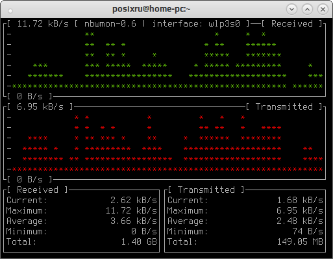Click the Received statistics panel title
The height and width of the screenshot is (259, 333).
tap(38, 190)
